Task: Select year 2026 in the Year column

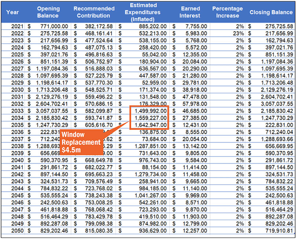Action: point(18,61)
